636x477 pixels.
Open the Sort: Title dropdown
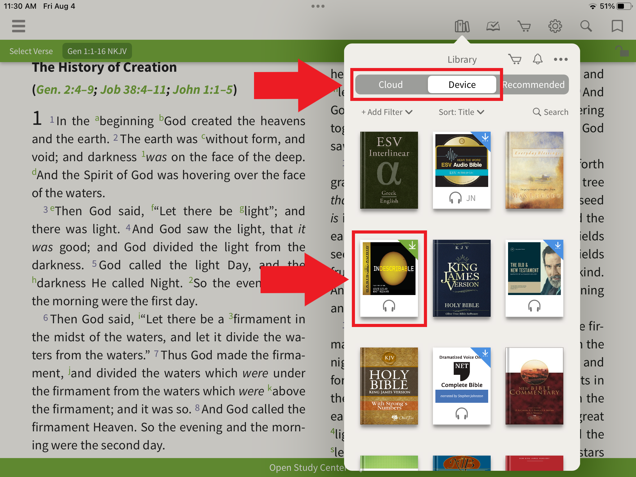tap(461, 112)
